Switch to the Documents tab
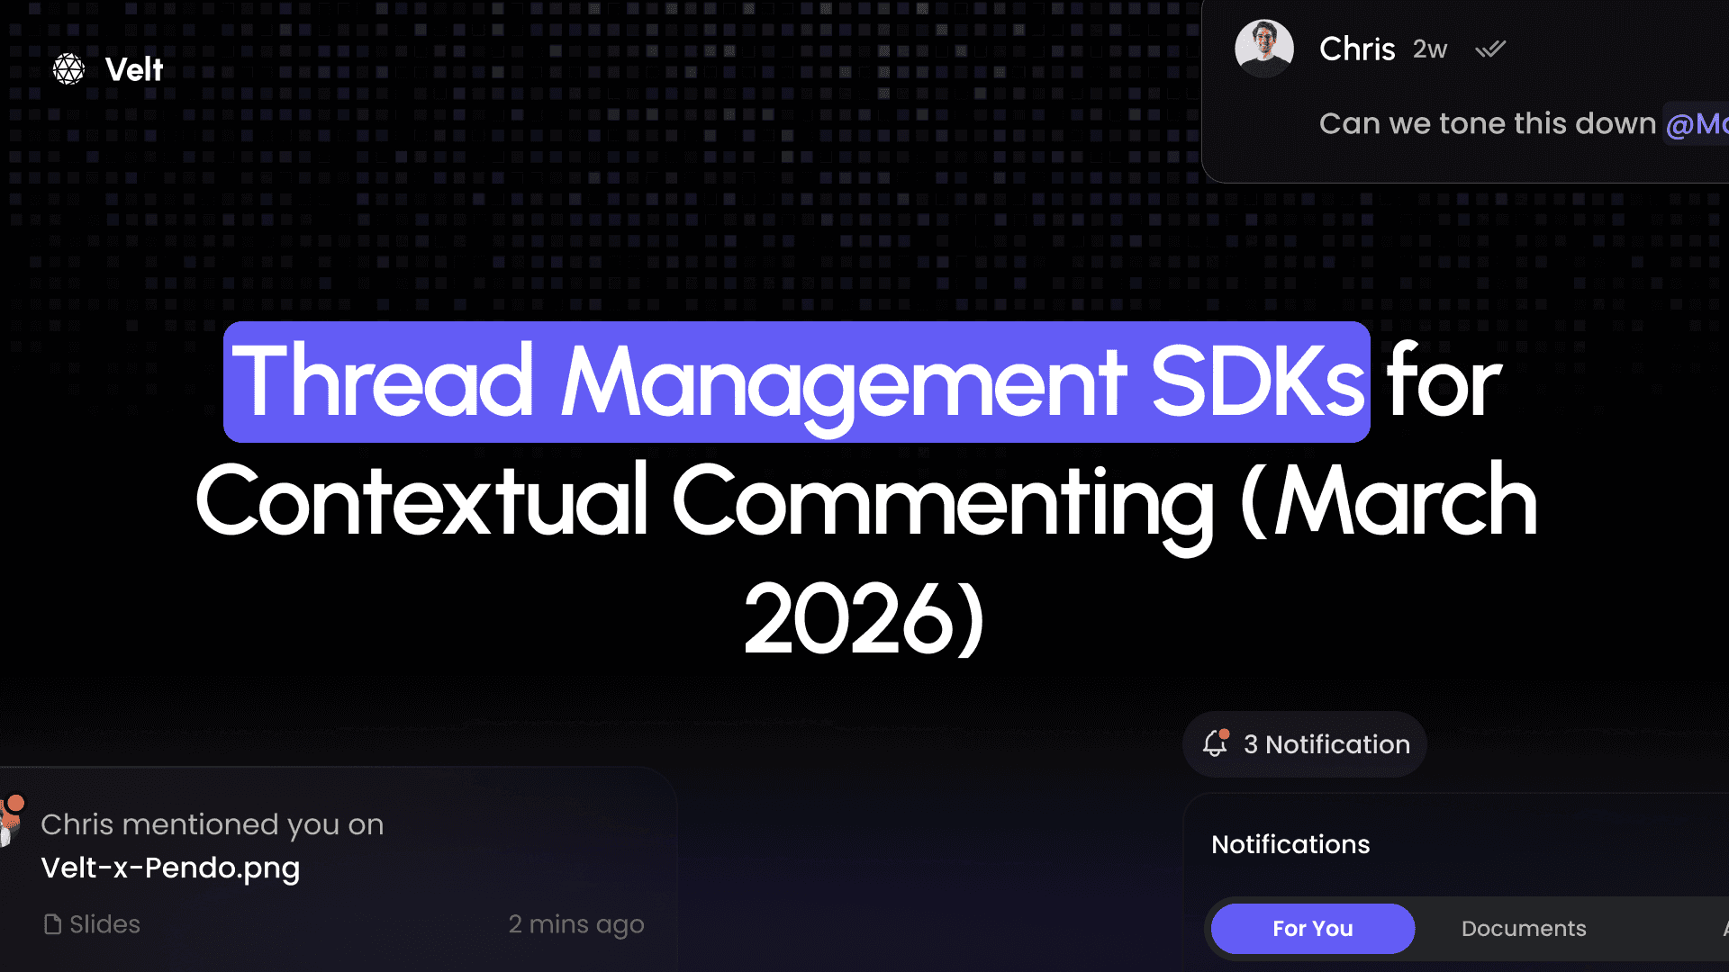The height and width of the screenshot is (972, 1729). pos(1523,928)
